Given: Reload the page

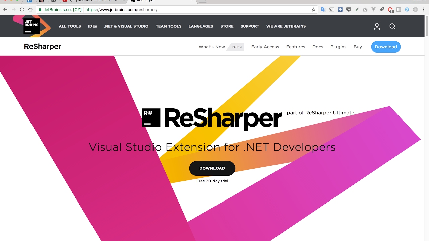Looking at the screenshot, I should pos(22,10).
